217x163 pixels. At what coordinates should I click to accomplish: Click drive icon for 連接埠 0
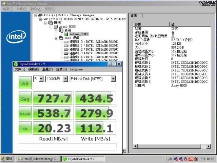(x=66, y=42)
